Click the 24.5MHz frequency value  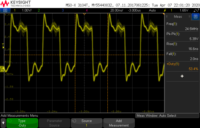(x=191, y=29)
